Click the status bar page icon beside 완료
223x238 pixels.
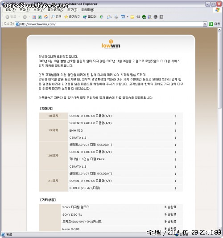coord(3,234)
